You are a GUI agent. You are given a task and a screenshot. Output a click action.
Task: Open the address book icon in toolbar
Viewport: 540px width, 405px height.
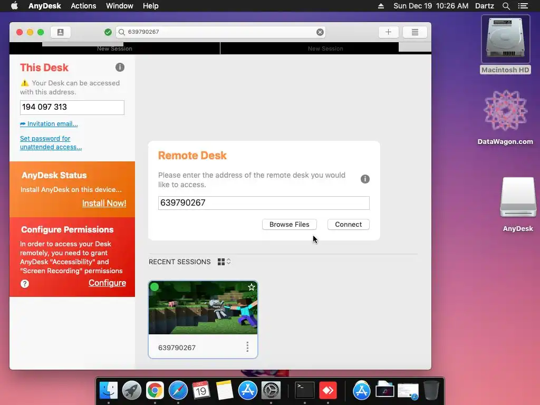(x=60, y=32)
